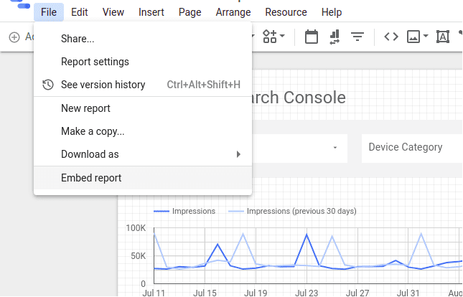Open Report settings
Screen dimensions: 463x297
coord(143,62)
